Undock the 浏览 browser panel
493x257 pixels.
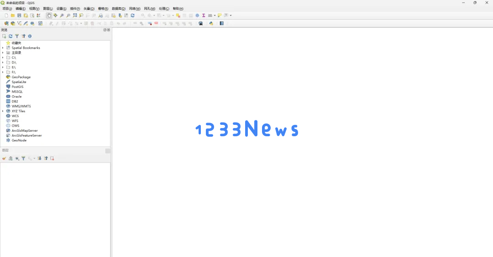click(x=105, y=30)
